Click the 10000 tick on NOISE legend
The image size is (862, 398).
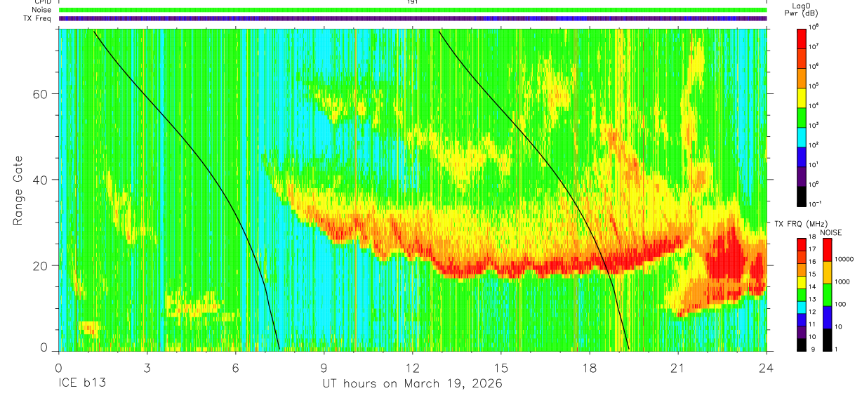pyautogui.click(x=845, y=260)
